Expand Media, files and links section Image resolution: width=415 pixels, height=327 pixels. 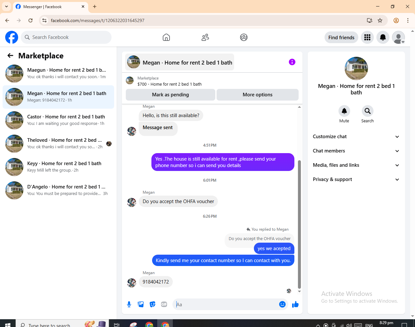click(x=356, y=165)
